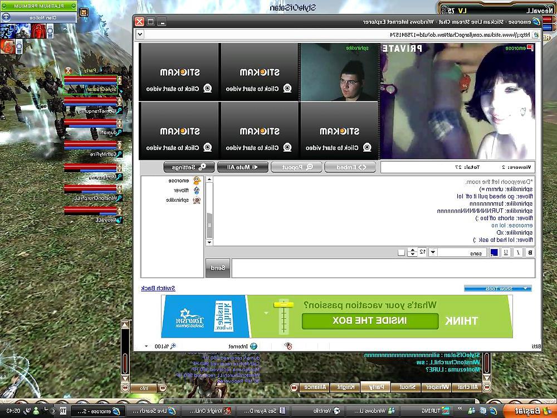Focus the chat message input box

pos(383,268)
